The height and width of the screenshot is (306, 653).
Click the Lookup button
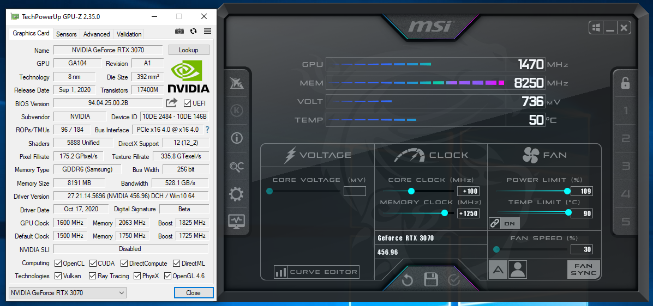189,50
